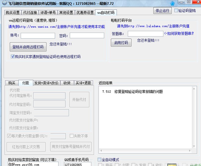Open the 买评+退款 tab

(x=83, y=83)
